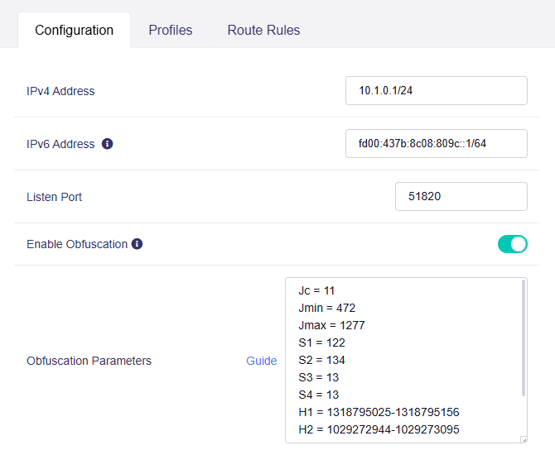Click the IPv4 Address label
555x455 pixels.
click(60, 91)
